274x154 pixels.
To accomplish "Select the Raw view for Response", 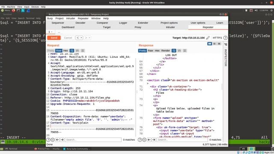I will click(150, 50).
